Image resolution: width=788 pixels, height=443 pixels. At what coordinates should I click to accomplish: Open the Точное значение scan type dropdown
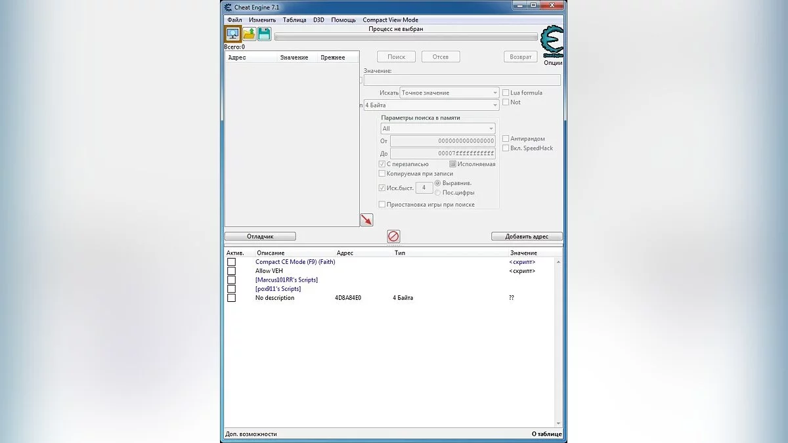coord(450,93)
